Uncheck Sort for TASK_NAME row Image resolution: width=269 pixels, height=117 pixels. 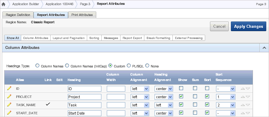coord(207,104)
